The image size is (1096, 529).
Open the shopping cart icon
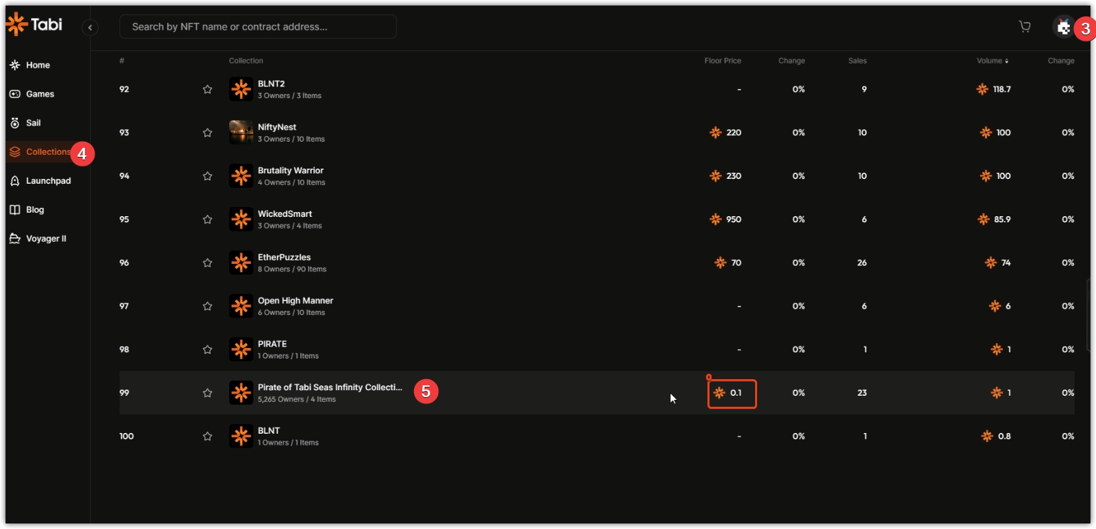coord(1025,26)
